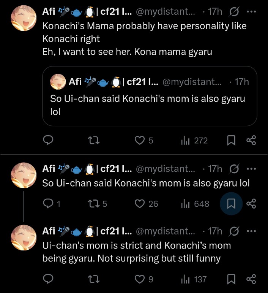The image size is (268, 293).
Task: Click Grok icon on first tweet
Action: (x=234, y=11)
